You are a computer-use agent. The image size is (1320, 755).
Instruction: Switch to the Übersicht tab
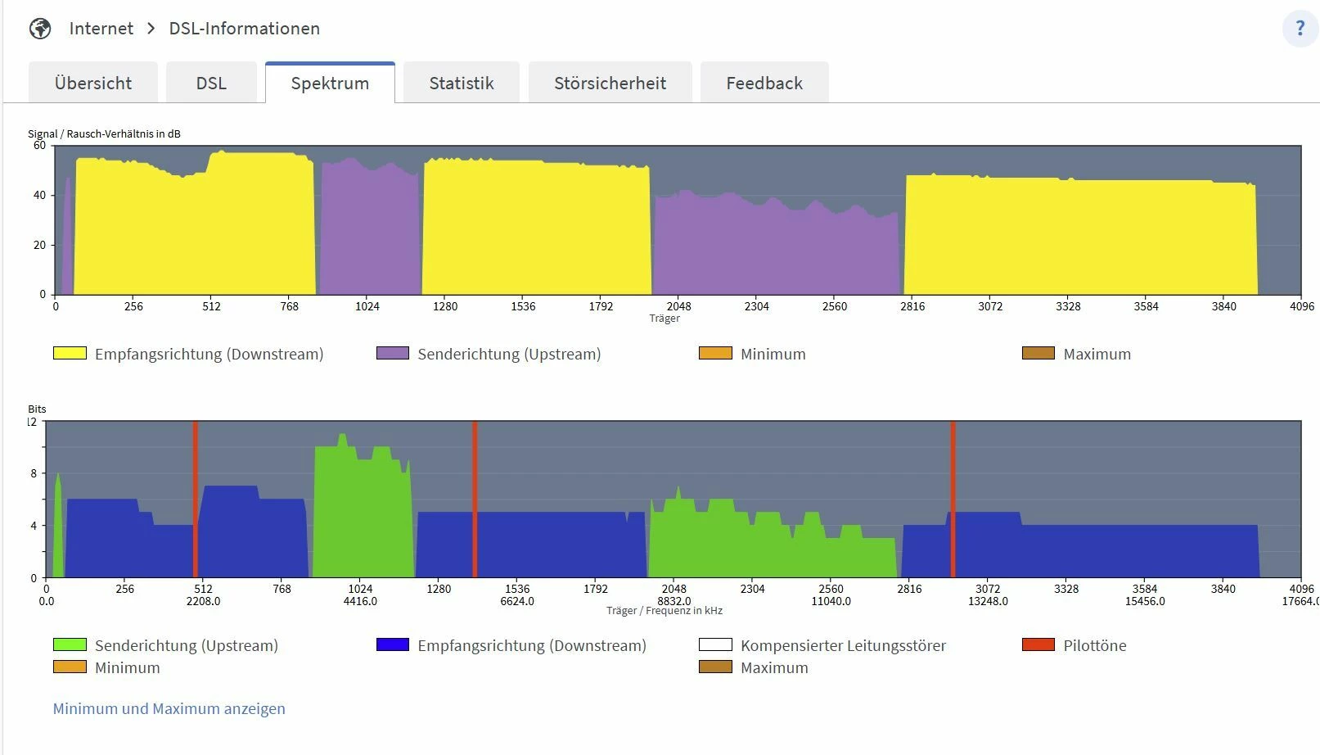[93, 83]
